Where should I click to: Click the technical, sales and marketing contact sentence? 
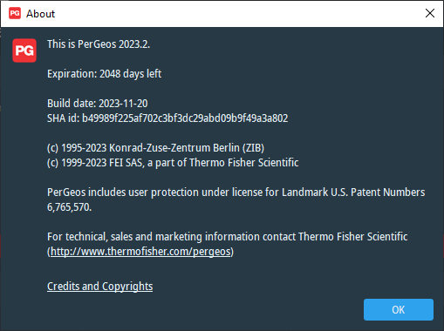(227, 237)
